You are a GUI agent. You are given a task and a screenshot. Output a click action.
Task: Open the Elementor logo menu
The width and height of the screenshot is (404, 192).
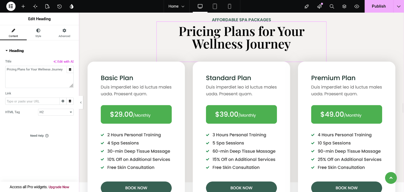point(11,6)
